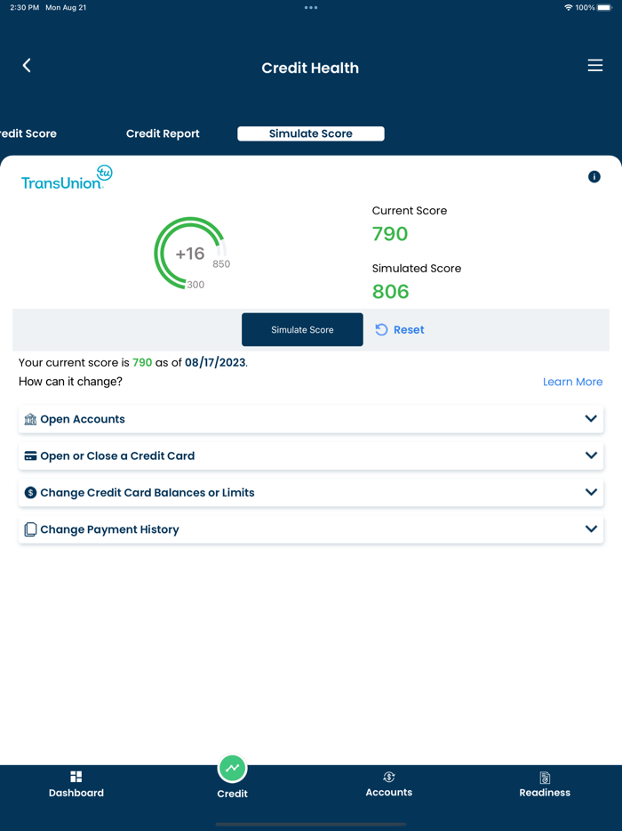This screenshot has width=622, height=831.
Task: Click the date 08/17/2023
Action: pyautogui.click(x=215, y=362)
